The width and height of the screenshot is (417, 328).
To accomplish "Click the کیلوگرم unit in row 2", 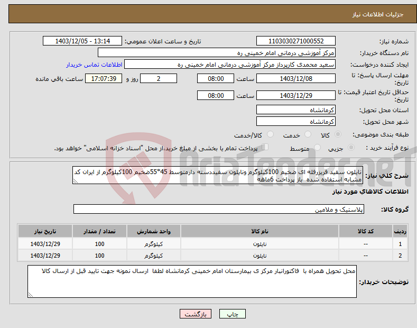I will click(153, 256).
